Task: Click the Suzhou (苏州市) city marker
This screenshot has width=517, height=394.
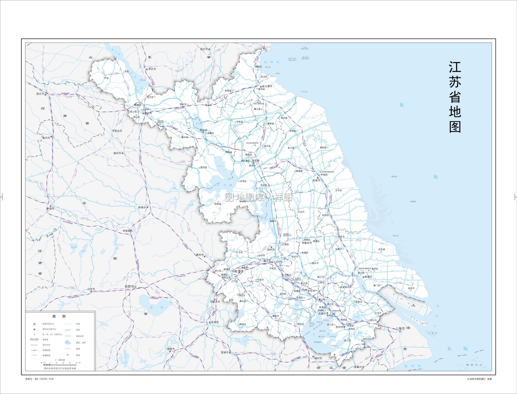Action: click(x=344, y=327)
